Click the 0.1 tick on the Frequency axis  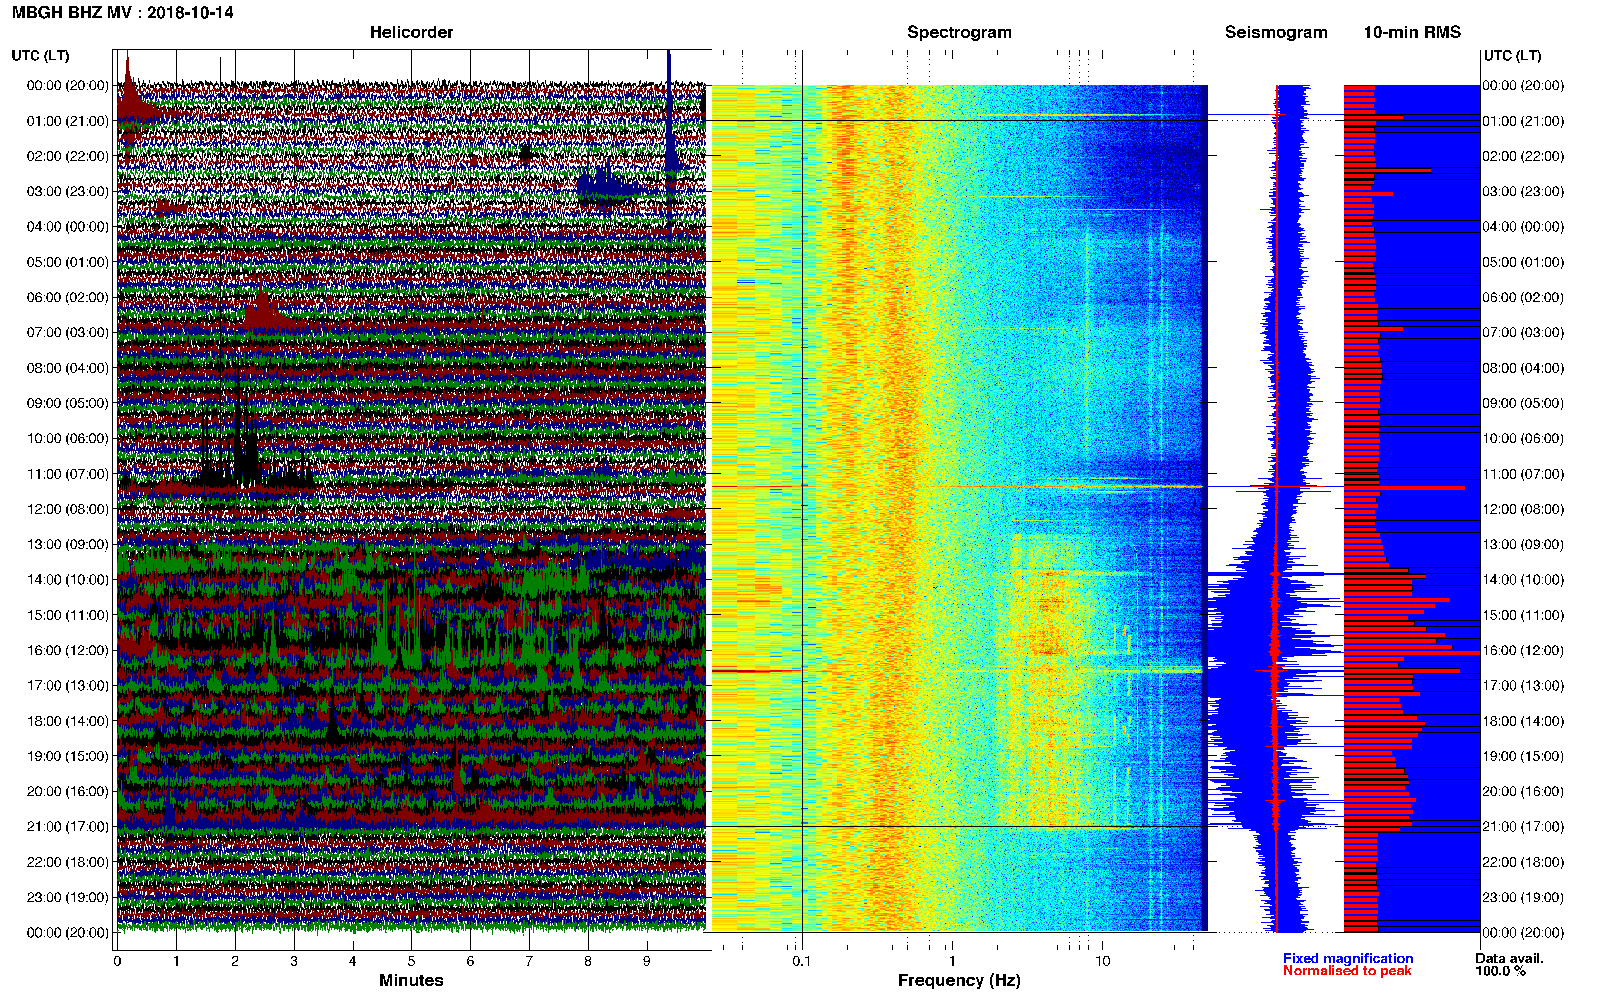click(802, 962)
